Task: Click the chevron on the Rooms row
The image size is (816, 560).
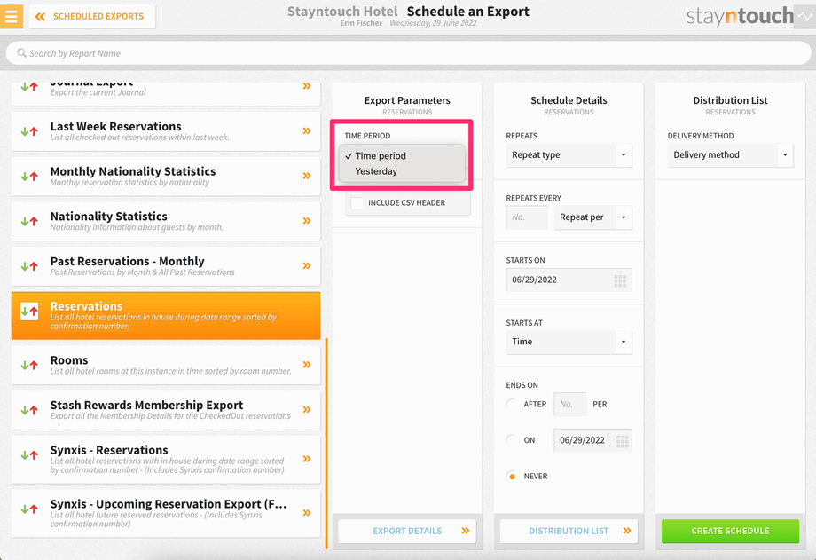Action: pos(307,365)
